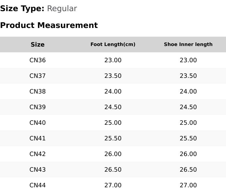Click the Regular size type value
Image resolution: width=226 pixels, height=193 pixels.
click(x=62, y=9)
